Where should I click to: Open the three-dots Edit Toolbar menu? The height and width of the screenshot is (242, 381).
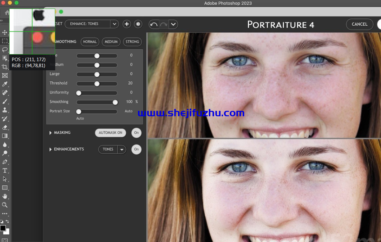coord(5,214)
